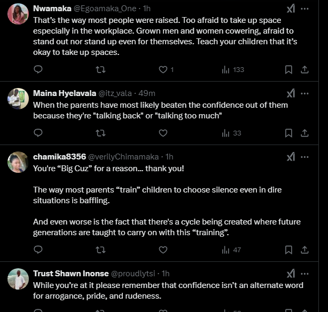Open more options on Nwamaka's tweet
Screen dimensions: 328x312
[x=304, y=9]
